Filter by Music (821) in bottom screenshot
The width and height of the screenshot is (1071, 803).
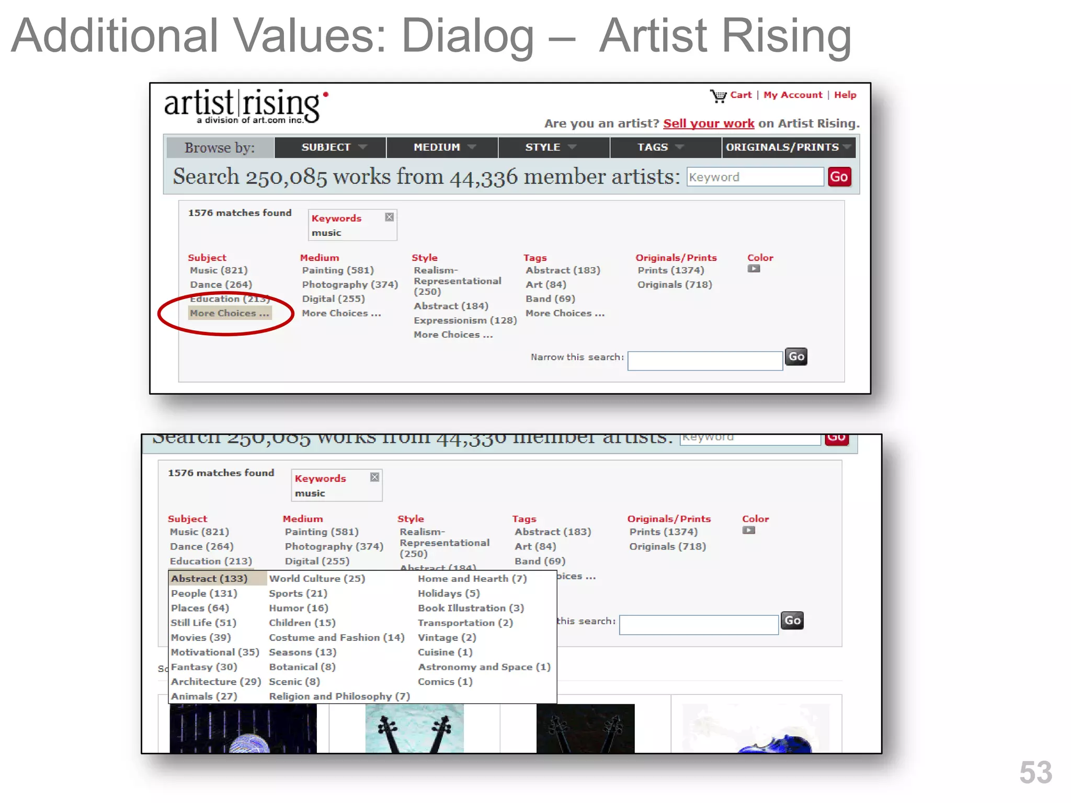[199, 532]
